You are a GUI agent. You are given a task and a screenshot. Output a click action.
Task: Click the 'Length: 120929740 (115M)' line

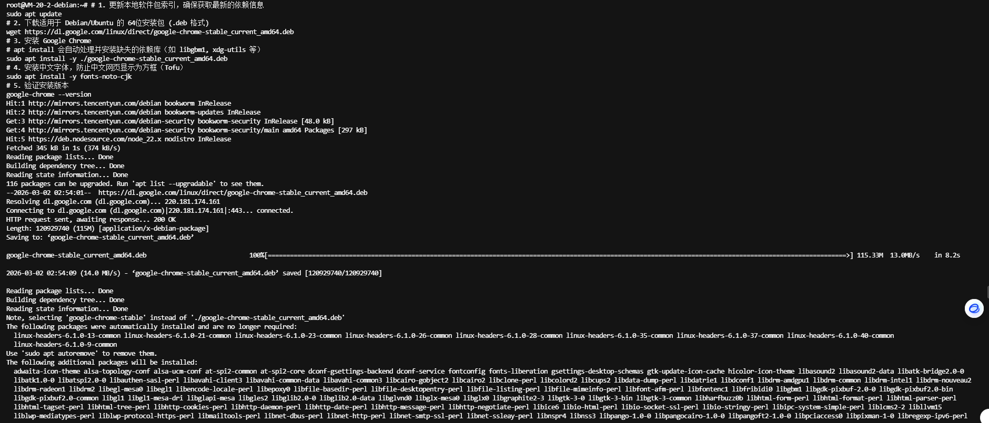coord(107,229)
